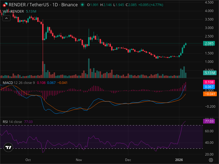Click the Dec label on time axis

tap(128, 160)
